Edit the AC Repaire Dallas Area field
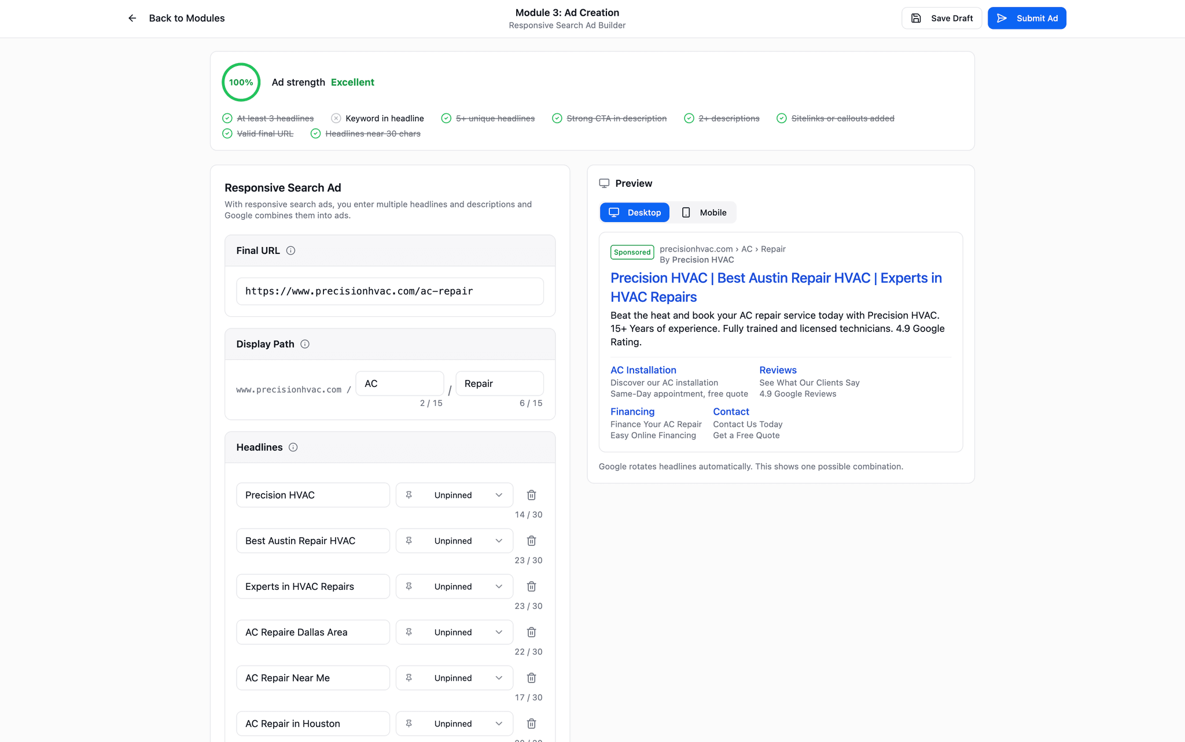The image size is (1185, 742). tap(313, 632)
